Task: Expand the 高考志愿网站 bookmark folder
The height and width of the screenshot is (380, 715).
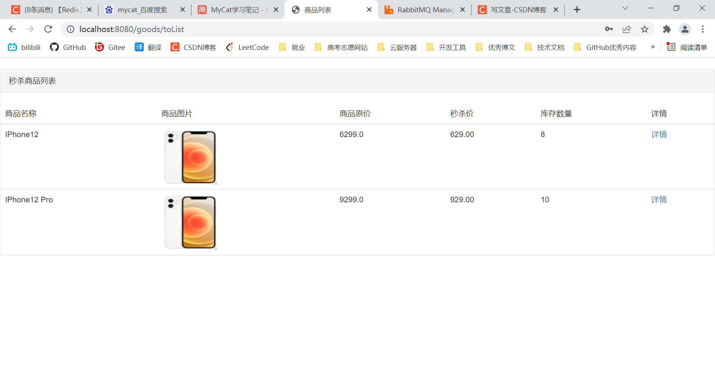Action: [x=341, y=47]
